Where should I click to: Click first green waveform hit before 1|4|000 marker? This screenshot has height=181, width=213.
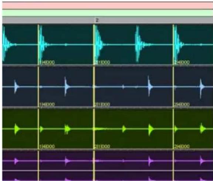point(17,129)
